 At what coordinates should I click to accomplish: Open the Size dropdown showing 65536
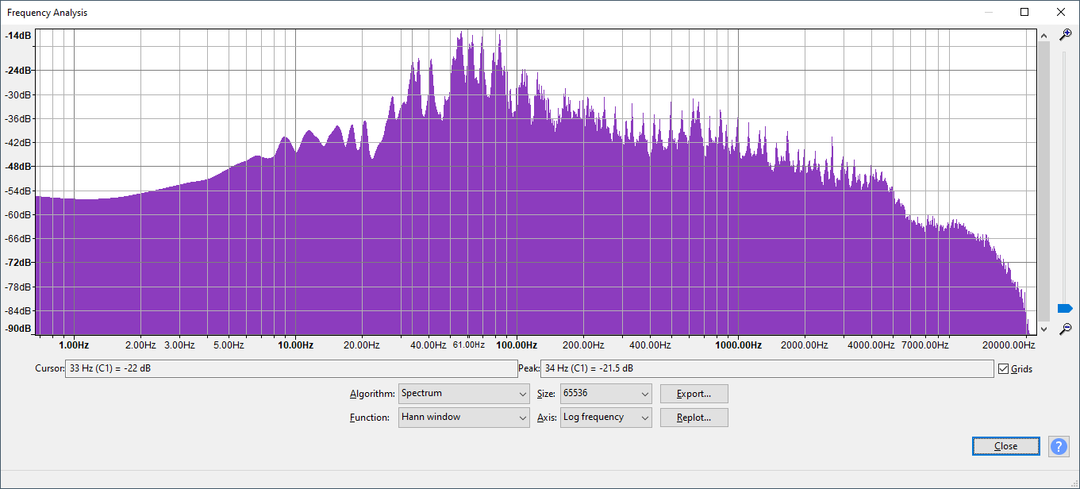tap(605, 394)
